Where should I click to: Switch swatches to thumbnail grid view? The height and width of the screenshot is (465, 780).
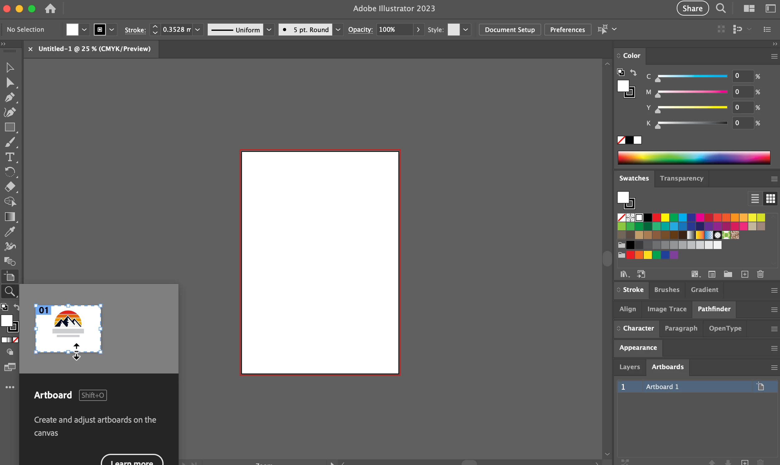[x=770, y=199]
